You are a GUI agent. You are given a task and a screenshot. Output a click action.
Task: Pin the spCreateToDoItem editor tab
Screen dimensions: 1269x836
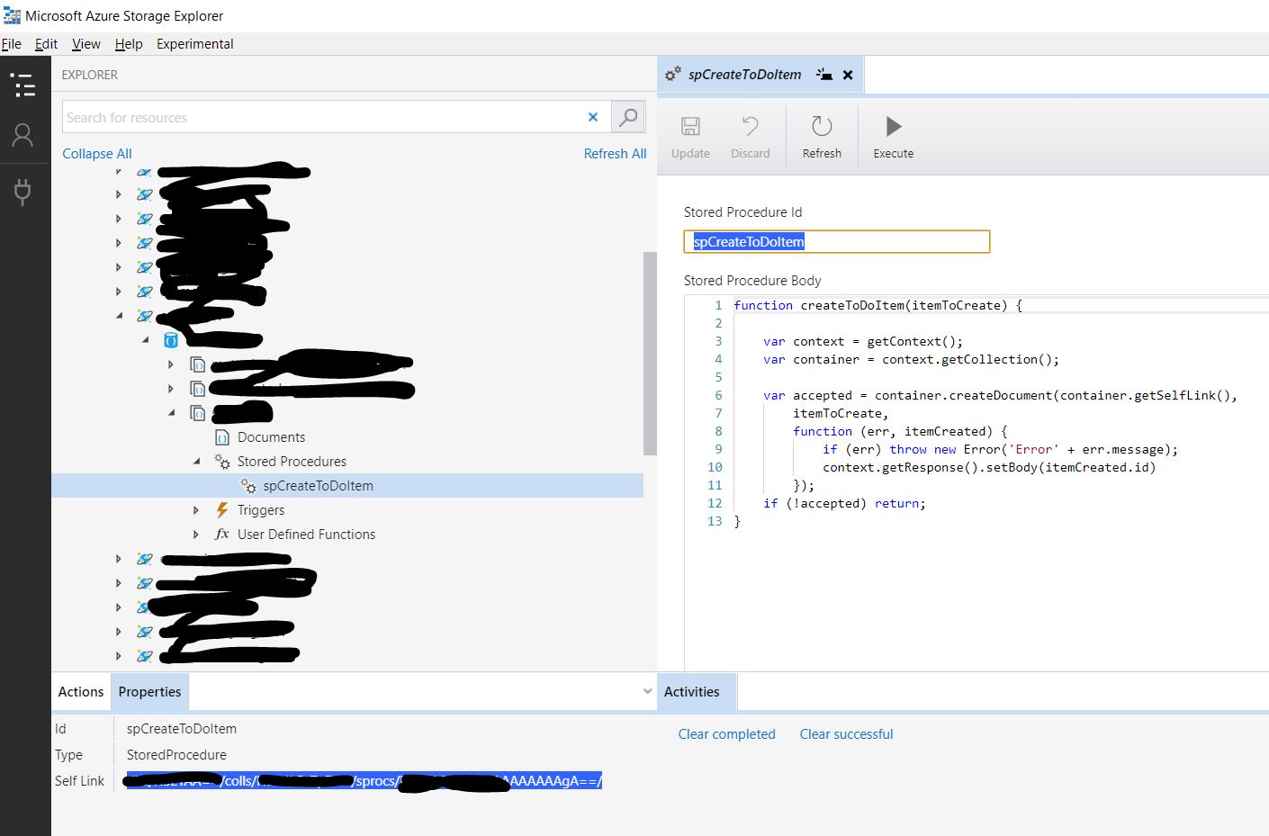(x=823, y=75)
